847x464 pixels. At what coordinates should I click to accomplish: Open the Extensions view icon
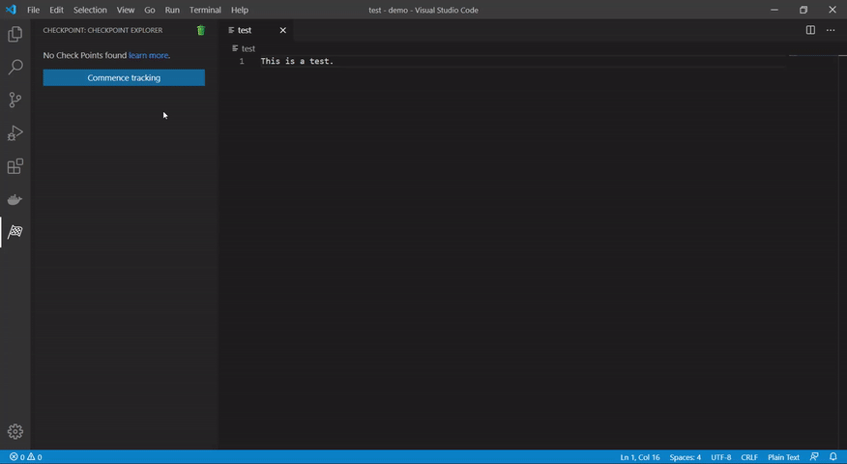point(15,166)
